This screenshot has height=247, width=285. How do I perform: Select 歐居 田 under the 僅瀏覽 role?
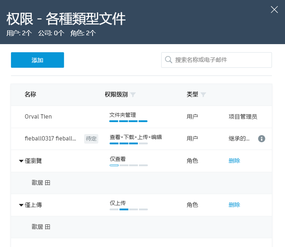tap(41, 183)
